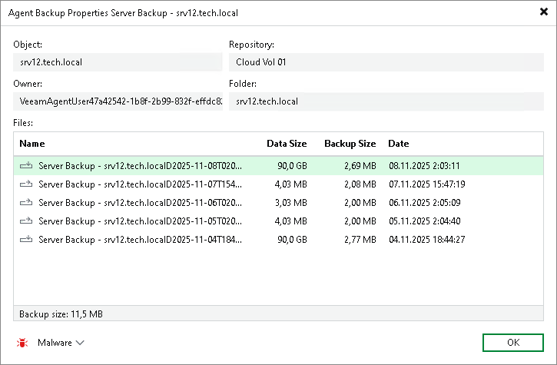Click the Repository field Cloud Vol 01

(x=386, y=61)
